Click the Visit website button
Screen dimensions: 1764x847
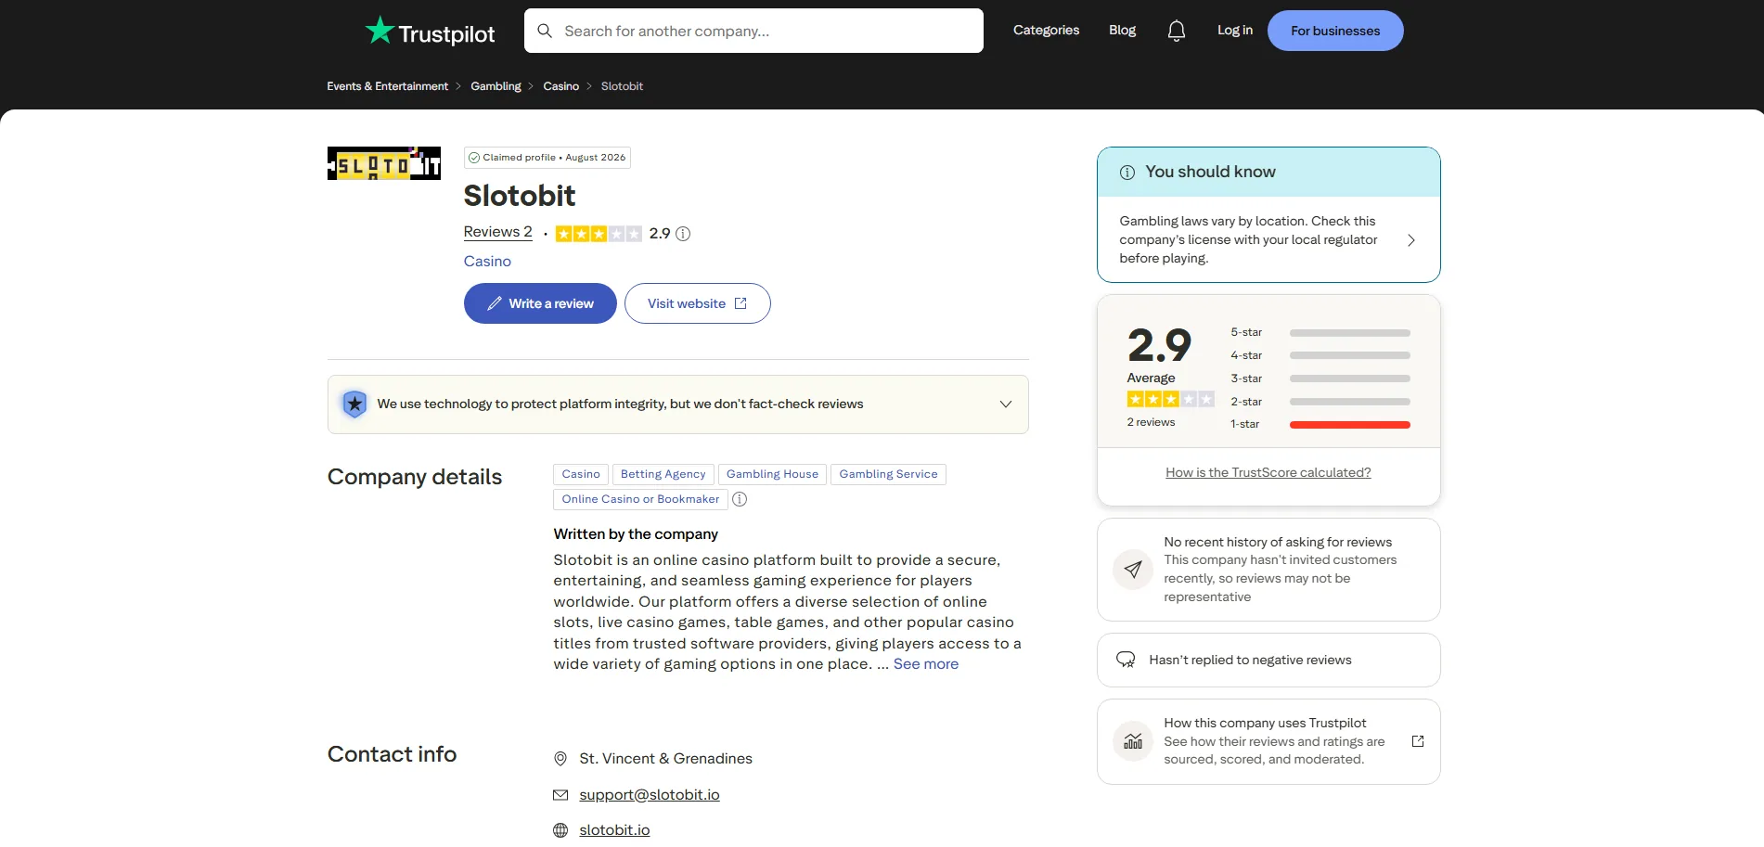[697, 303]
